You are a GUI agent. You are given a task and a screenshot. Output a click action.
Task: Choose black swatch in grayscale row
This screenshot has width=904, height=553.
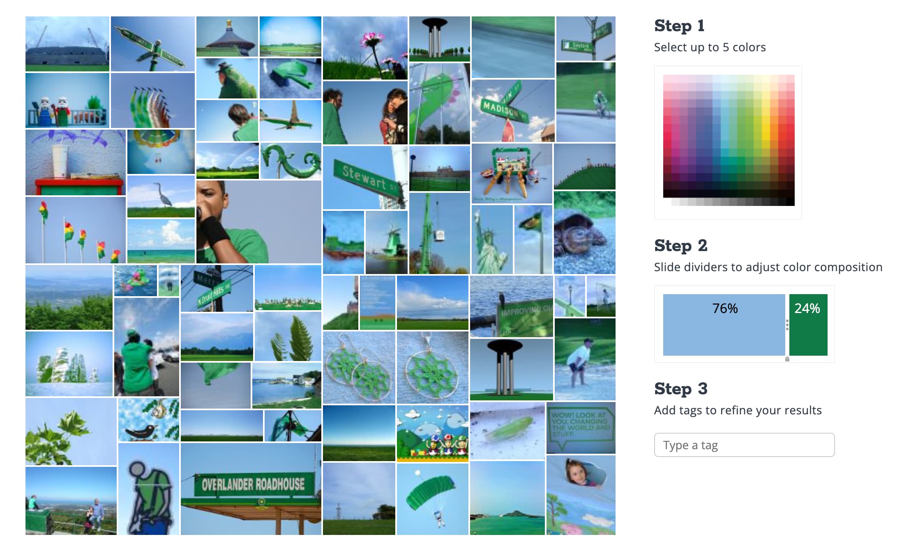[x=790, y=202]
